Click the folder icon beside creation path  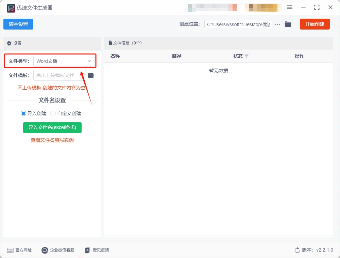tap(288, 24)
